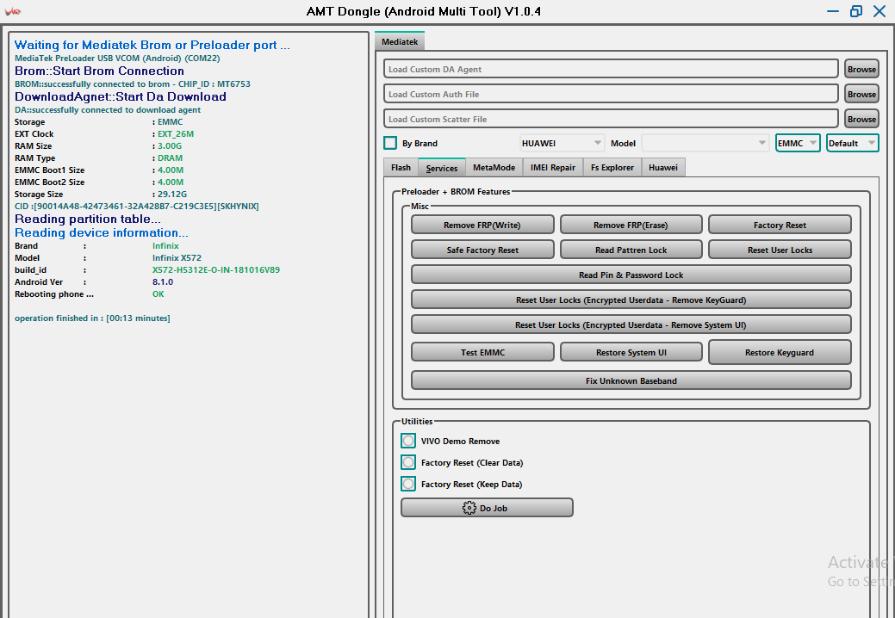Enable the By Brand checkbox
Viewport: 895px width, 618px height.
click(390, 143)
